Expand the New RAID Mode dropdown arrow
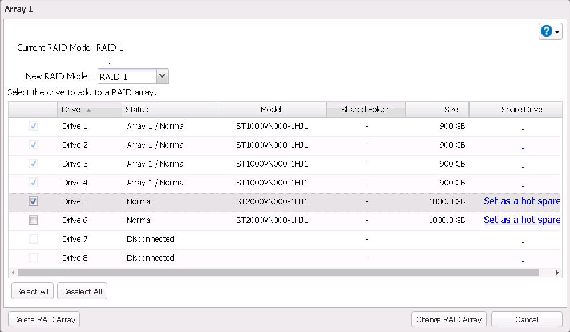Screen dimensions: 570x332 [162, 76]
